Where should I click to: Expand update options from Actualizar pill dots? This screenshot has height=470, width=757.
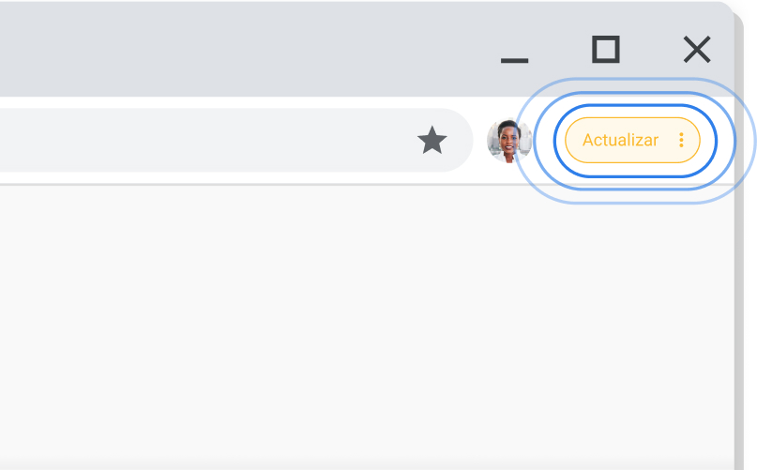click(681, 140)
